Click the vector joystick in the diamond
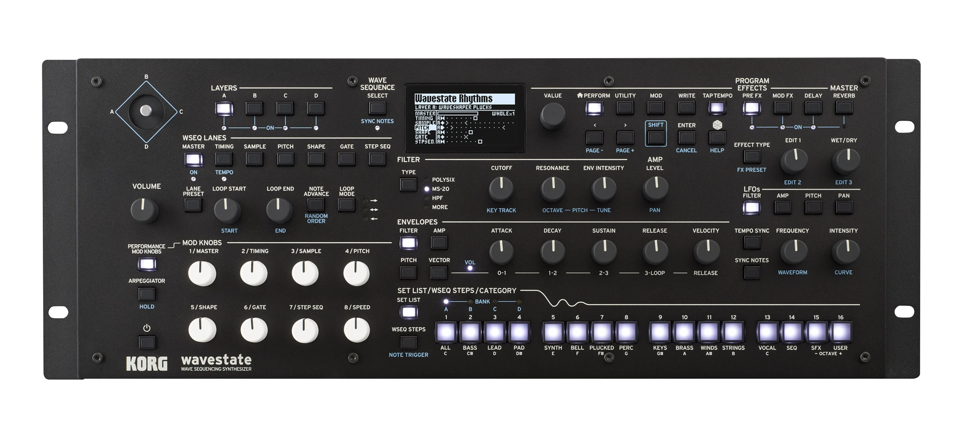 146,111
